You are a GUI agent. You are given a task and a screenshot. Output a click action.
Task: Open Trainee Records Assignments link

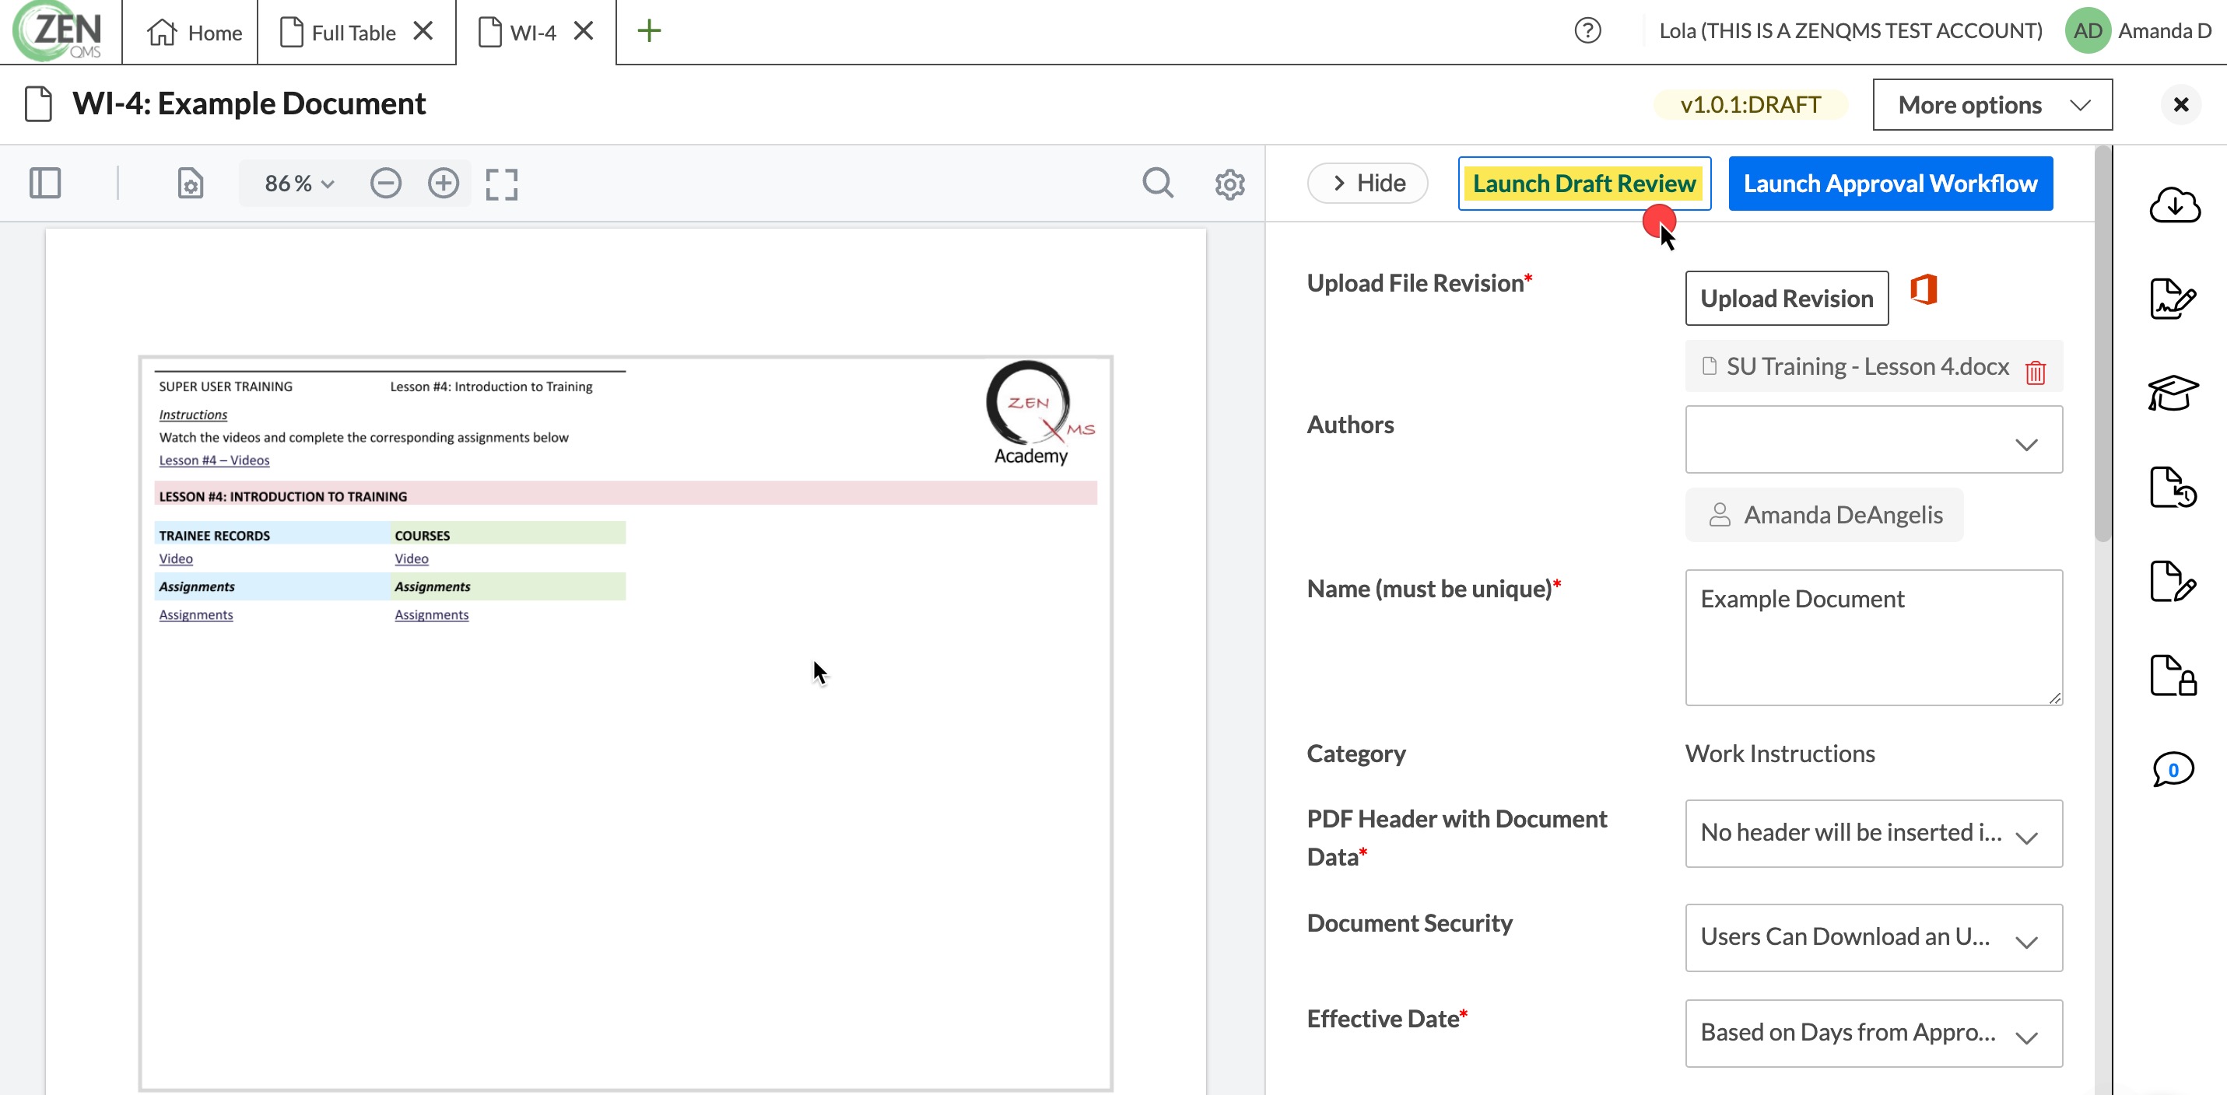coord(196,615)
